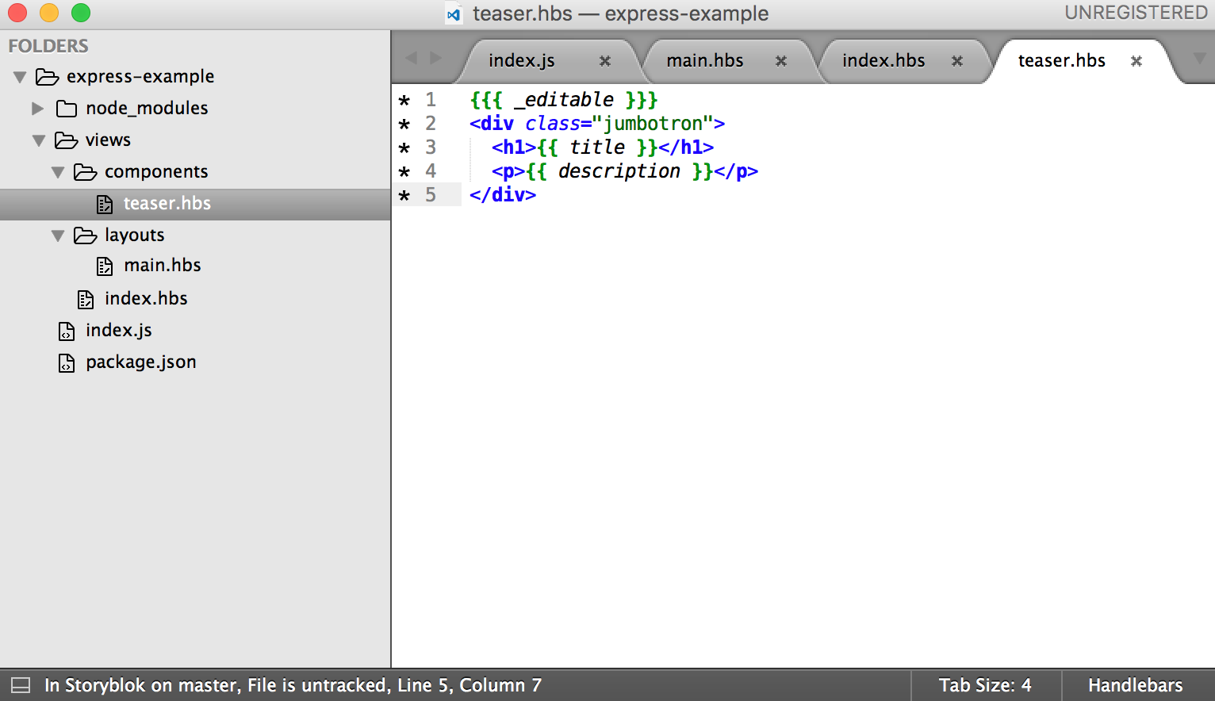
Task: Click the teaser.hbs file icon in sidebar
Action: tap(105, 205)
